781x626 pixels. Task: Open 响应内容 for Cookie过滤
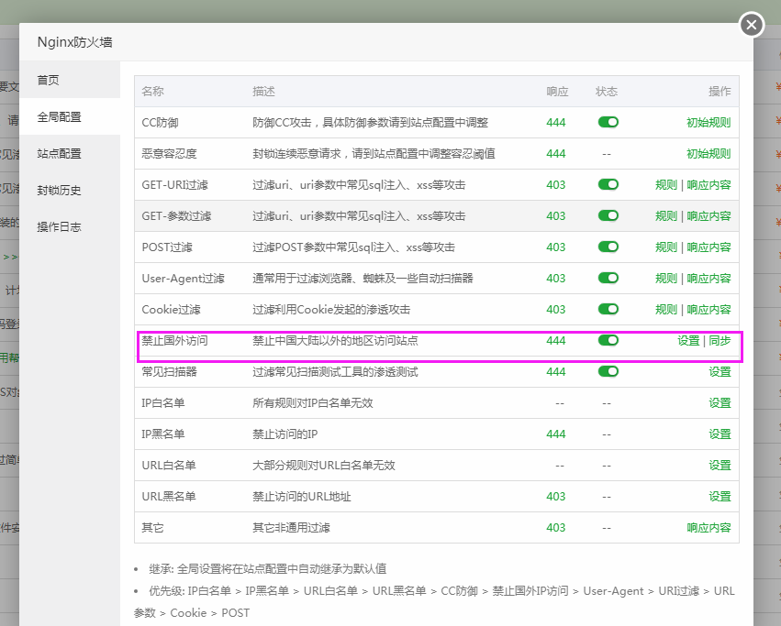tap(708, 310)
